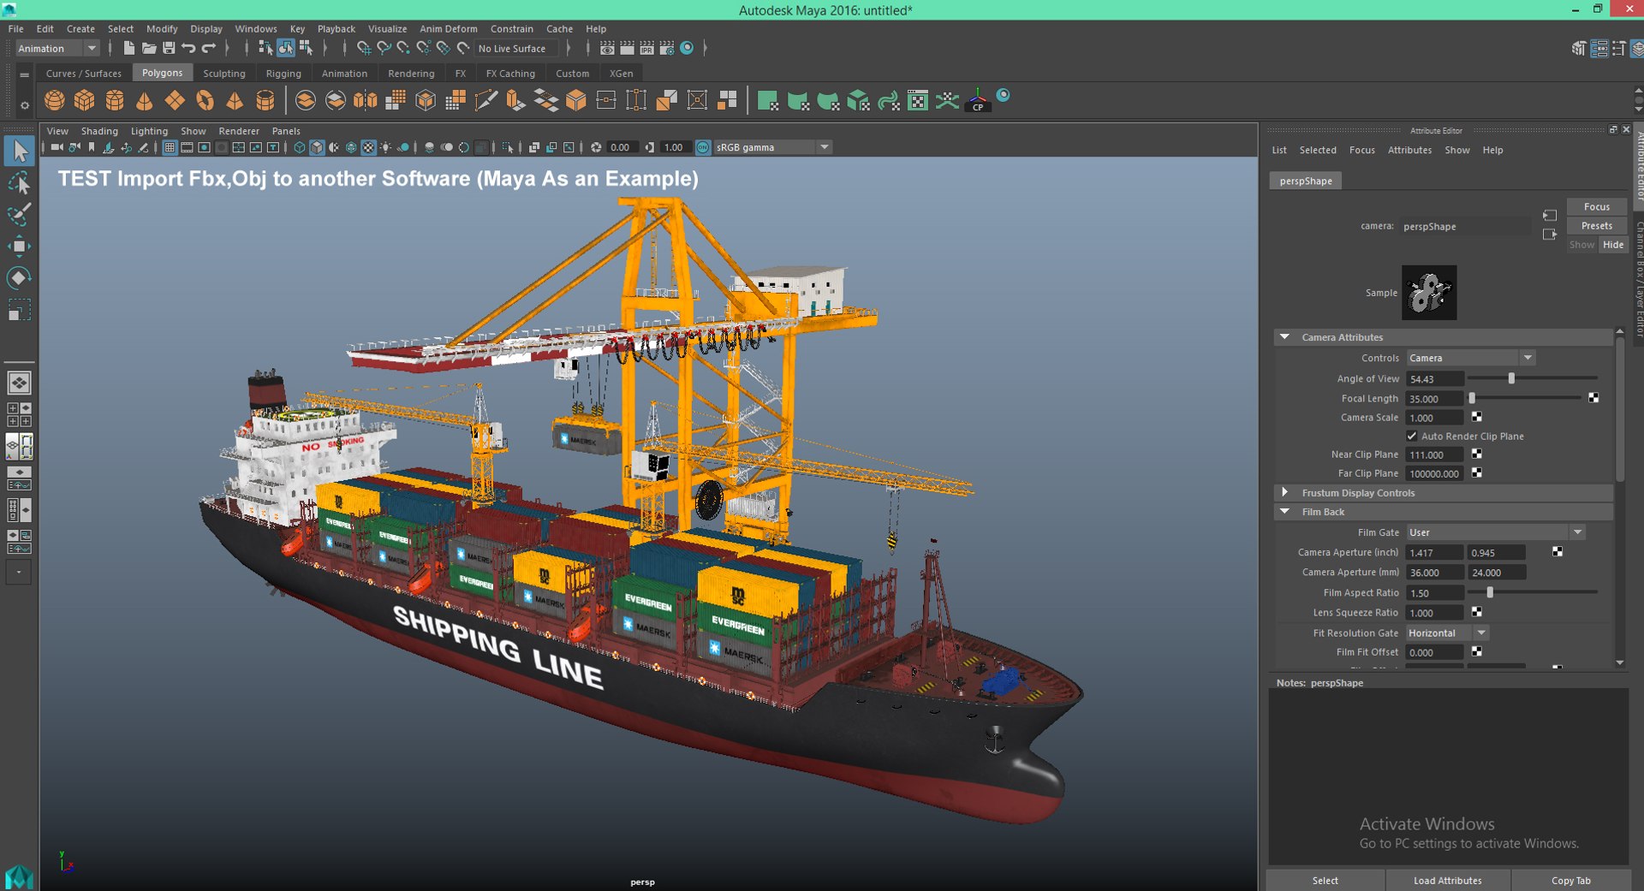1644x891 pixels.
Task: Choose the Scale tool in toolbox
Action: pyautogui.click(x=19, y=309)
